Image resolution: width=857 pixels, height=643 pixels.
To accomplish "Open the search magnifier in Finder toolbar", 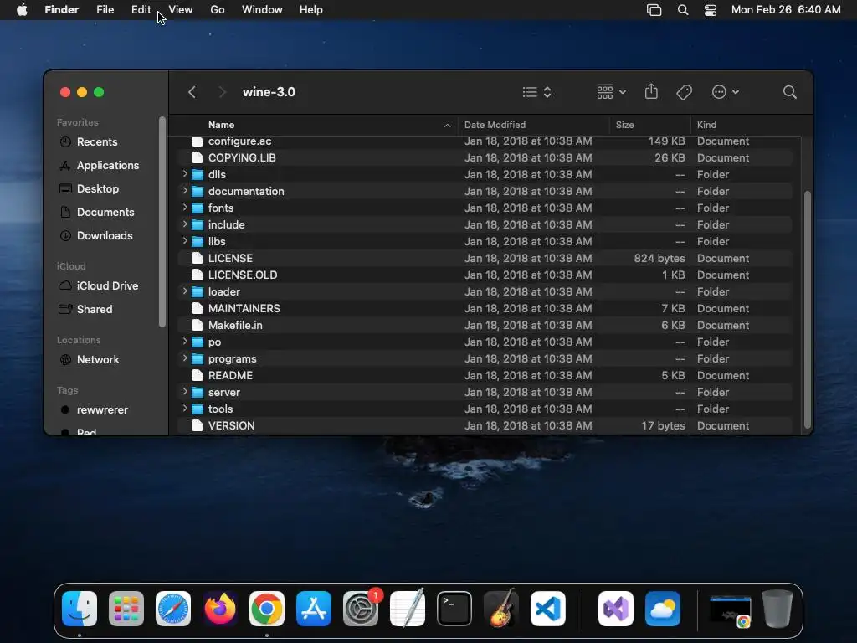I will pos(789,92).
